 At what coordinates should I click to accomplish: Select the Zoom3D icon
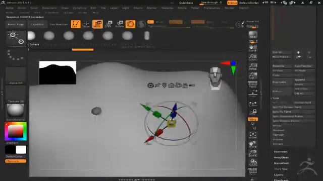click(x=253, y=153)
